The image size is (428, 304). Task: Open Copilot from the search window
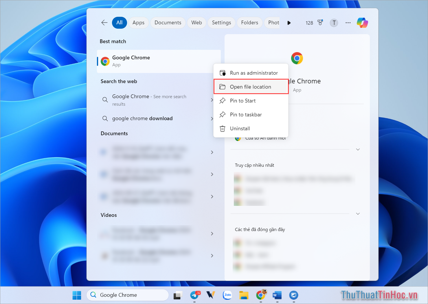click(362, 23)
